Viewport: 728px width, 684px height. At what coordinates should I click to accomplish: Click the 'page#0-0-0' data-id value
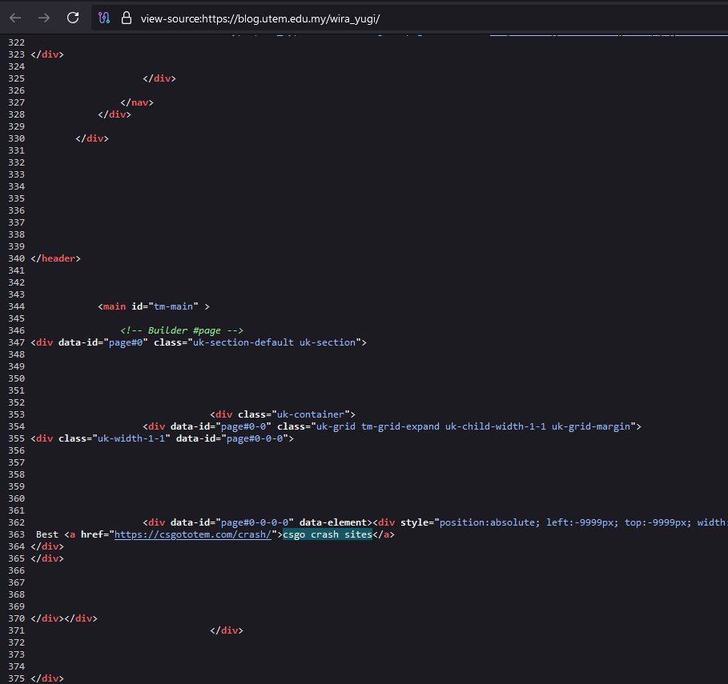point(255,438)
